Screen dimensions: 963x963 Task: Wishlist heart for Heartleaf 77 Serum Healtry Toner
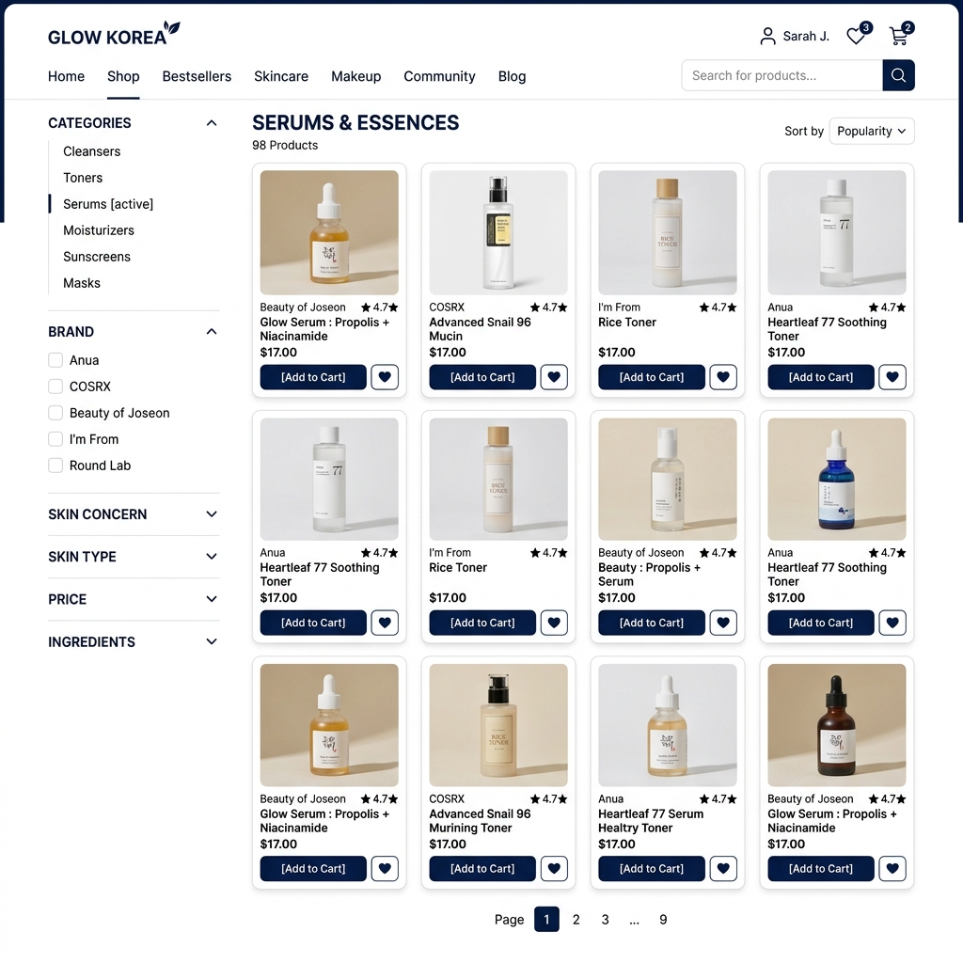723,868
